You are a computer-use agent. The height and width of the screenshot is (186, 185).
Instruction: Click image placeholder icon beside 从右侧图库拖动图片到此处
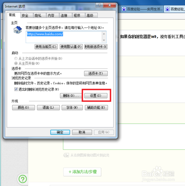66,155
